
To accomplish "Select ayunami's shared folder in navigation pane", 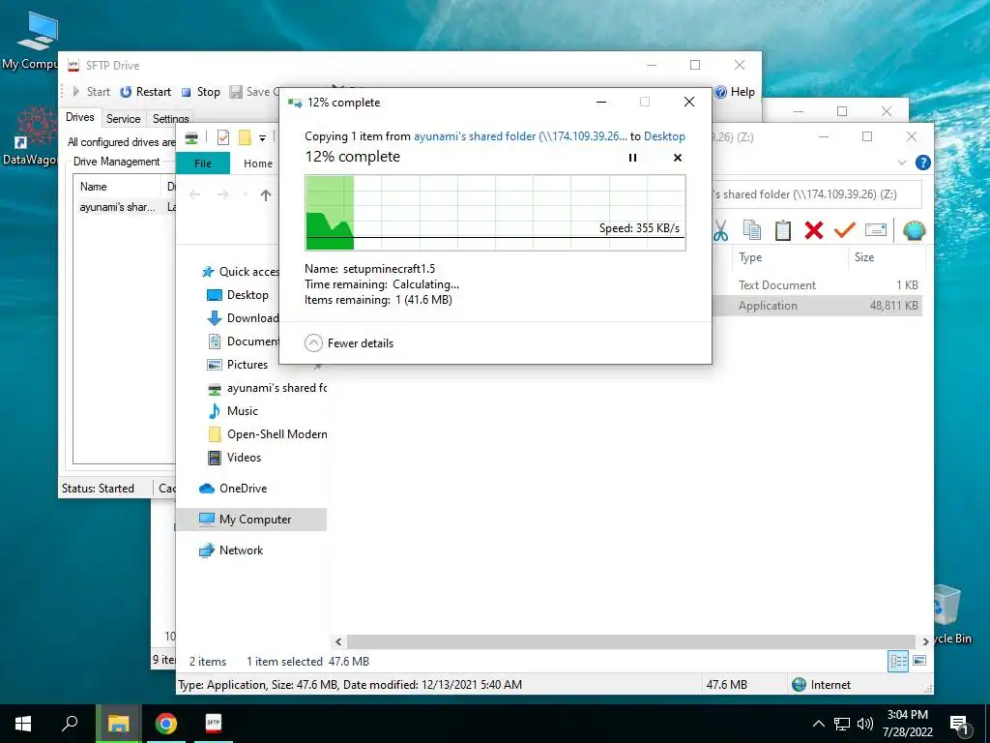I will coord(267,388).
